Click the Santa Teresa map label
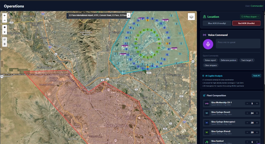Image resolution: width=265 pixels, height=144 pixels. 13,33
